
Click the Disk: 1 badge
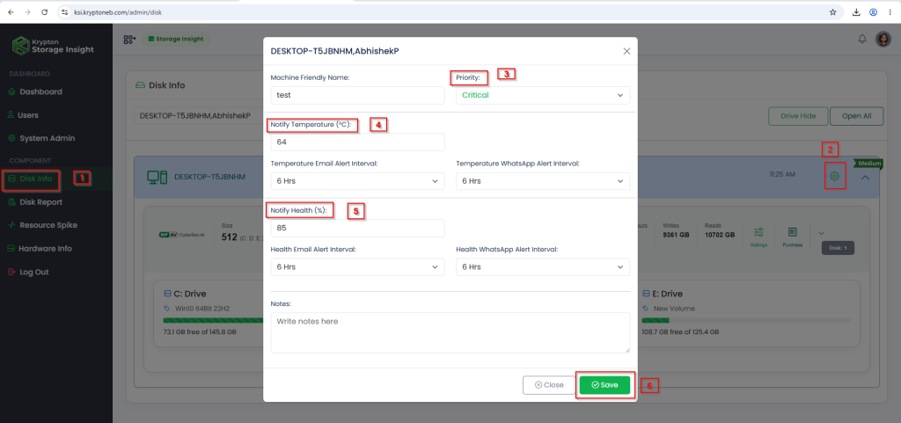click(x=838, y=249)
